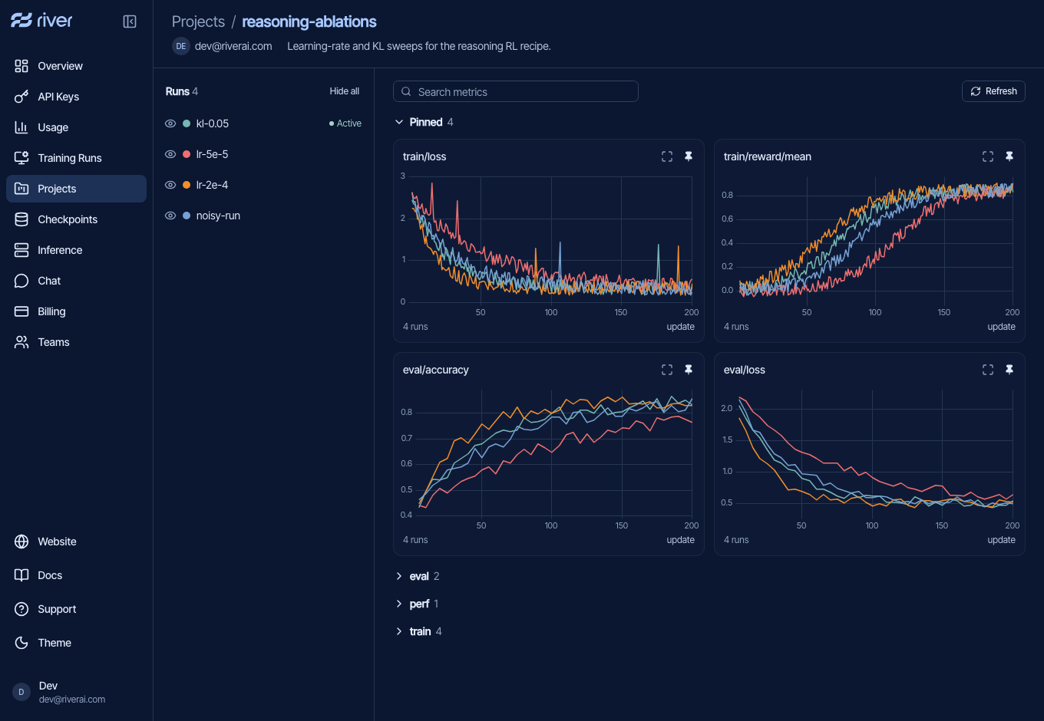This screenshot has width=1044, height=721.
Task: Open the Checkpoints page
Action: [76, 219]
